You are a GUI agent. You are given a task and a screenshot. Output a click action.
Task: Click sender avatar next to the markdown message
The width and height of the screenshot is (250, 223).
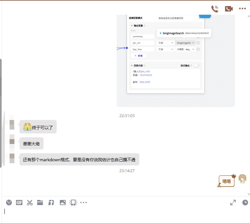tap(12, 158)
